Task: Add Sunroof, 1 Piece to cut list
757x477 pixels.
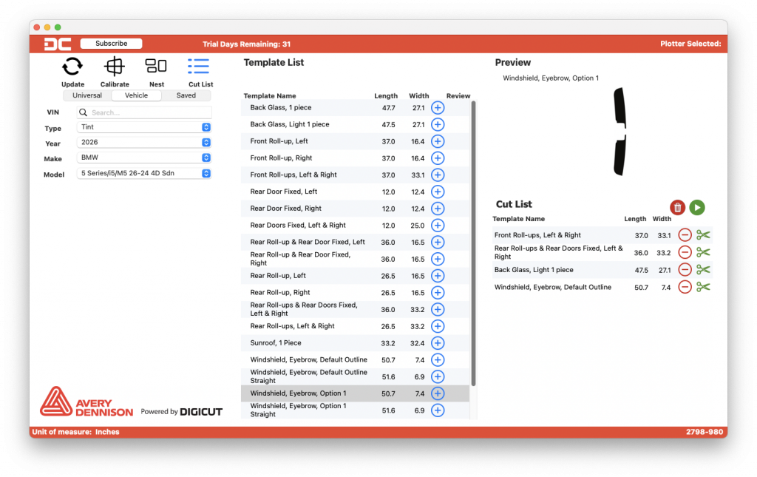Action: point(437,342)
